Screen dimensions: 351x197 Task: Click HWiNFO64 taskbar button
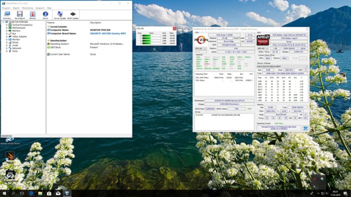[x=67, y=194]
